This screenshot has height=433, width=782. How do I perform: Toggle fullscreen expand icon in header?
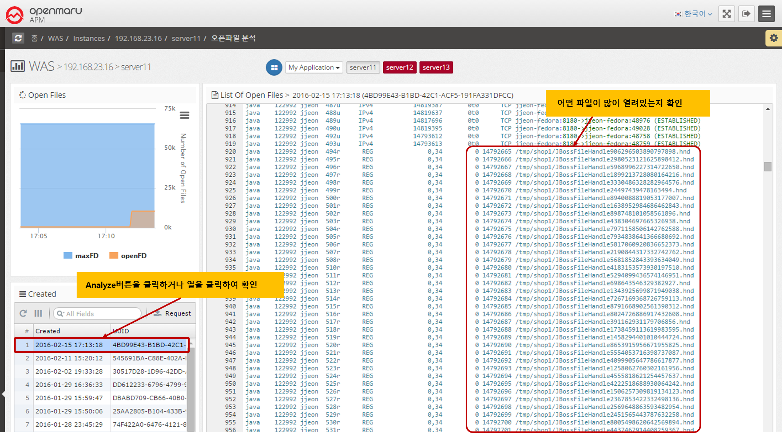(726, 14)
